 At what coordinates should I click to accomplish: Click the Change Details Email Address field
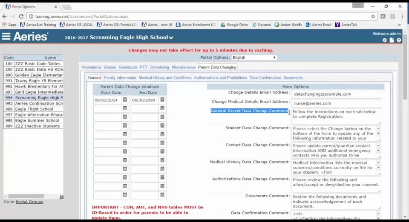pyautogui.click(x=336, y=94)
